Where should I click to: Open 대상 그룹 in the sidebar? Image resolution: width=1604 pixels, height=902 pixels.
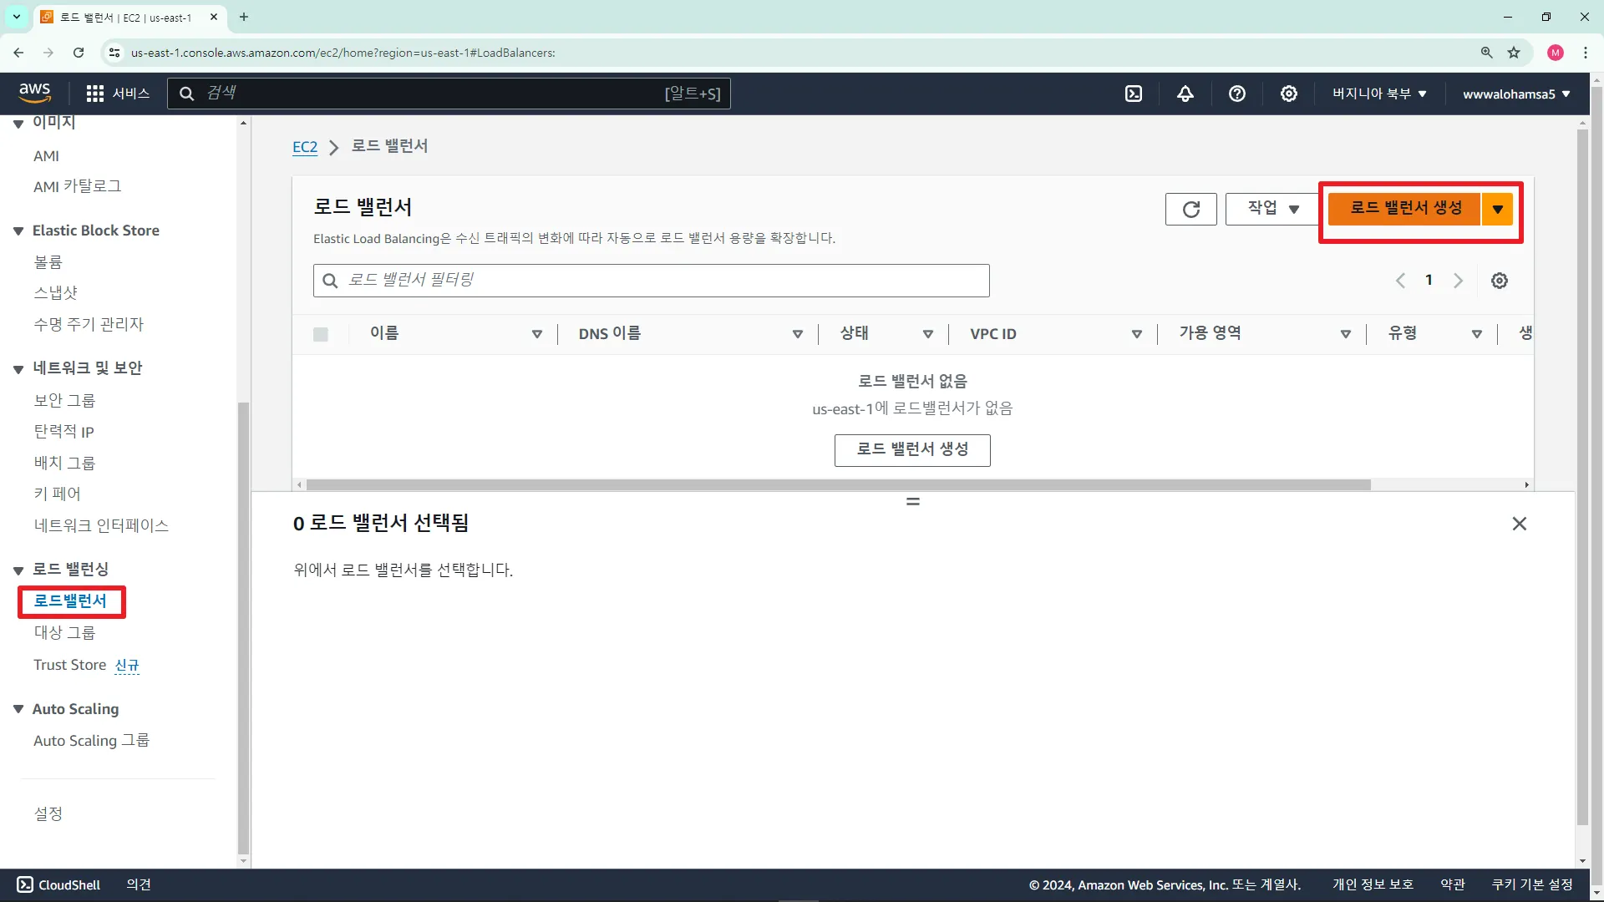click(x=64, y=632)
